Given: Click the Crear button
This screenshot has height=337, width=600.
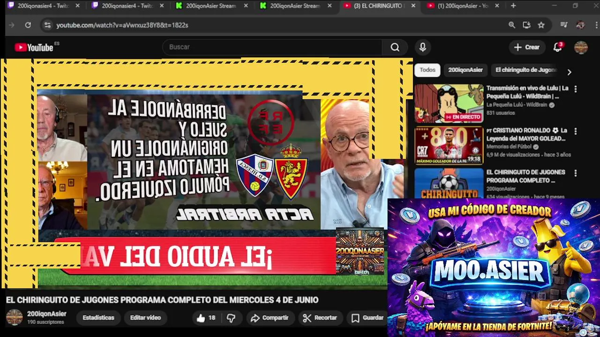Looking at the screenshot, I should [x=527, y=47].
